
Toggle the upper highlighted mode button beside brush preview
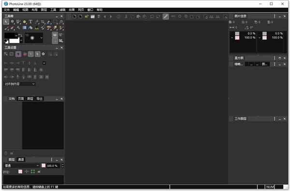(x=55, y=35)
